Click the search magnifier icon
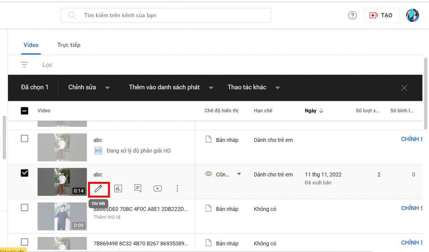Screen dimensions: 429x252 [x=71, y=15]
